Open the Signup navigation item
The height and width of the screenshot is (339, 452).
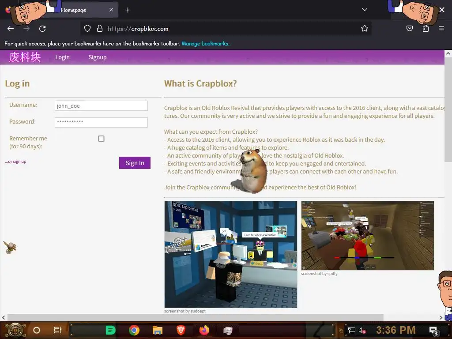[x=98, y=57]
